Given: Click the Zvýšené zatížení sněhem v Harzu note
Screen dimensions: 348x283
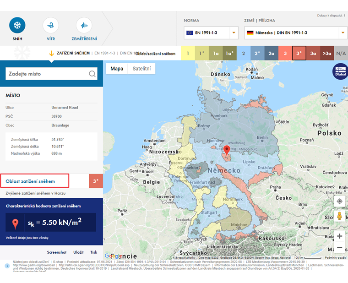Looking at the screenshot, I should (x=36, y=193).
